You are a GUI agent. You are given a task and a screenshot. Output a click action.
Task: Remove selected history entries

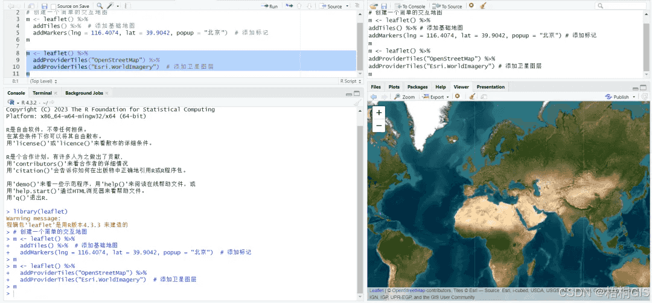pyautogui.click(x=471, y=6)
